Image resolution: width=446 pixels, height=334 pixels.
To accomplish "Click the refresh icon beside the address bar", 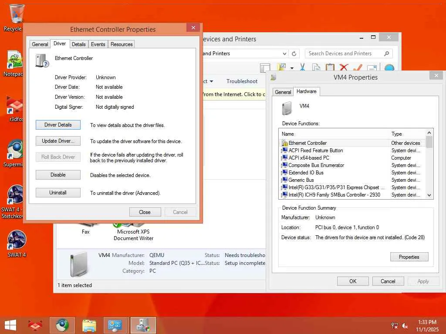I will click(x=294, y=53).
